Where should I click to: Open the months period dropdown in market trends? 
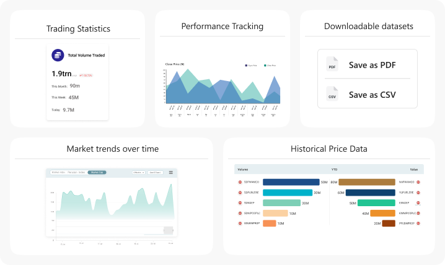point(139,172)
